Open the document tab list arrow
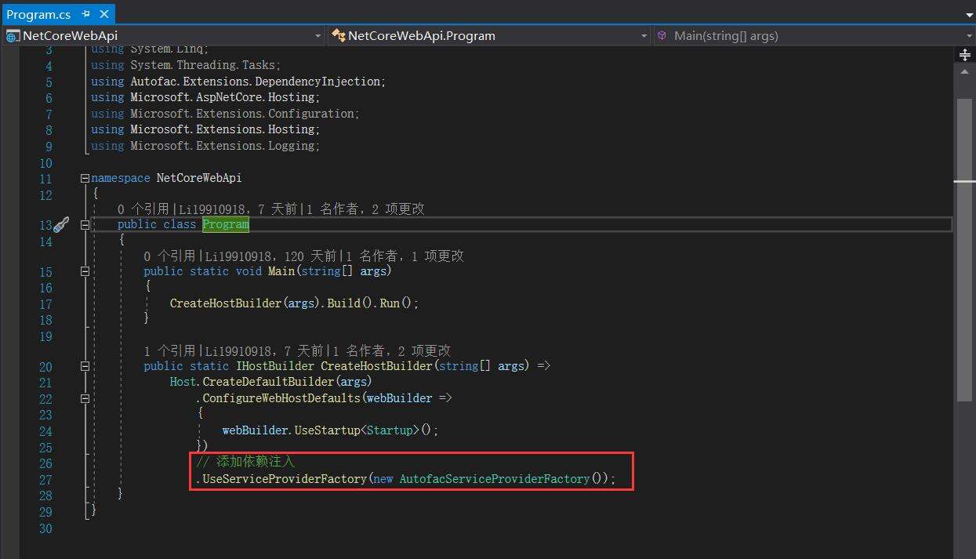The width and height of the screenshot is (976, 559). click(969, 15)
